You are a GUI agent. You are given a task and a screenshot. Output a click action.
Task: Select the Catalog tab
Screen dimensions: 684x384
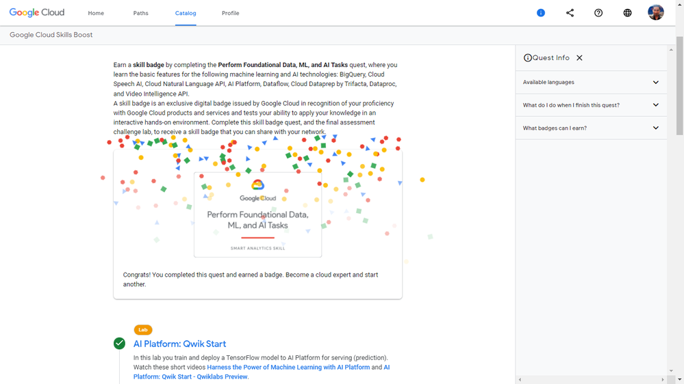[186, 13]
